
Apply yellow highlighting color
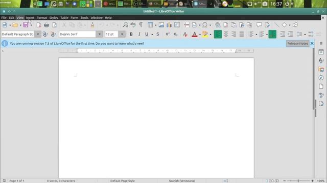[x=205, y=34]
